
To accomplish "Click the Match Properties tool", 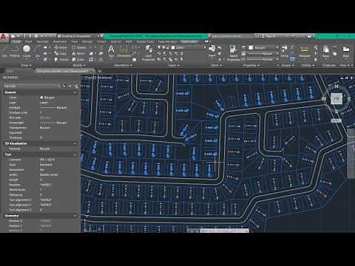I will click(x=233, y=53).
